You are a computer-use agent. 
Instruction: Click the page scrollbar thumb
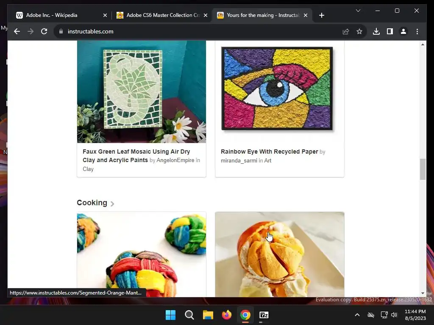pyautogui.click(x=423, y=169)
